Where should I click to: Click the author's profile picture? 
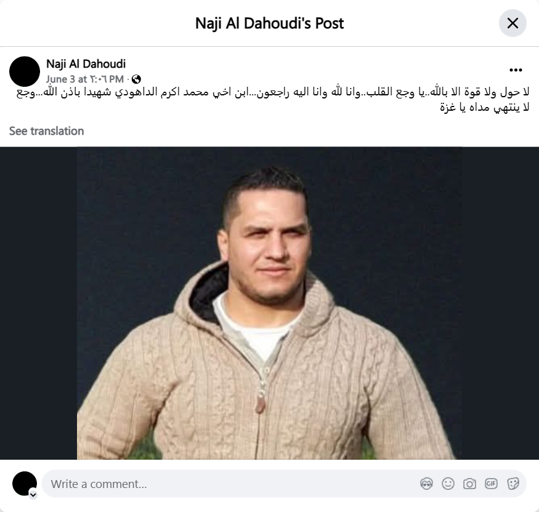(25, 71)
